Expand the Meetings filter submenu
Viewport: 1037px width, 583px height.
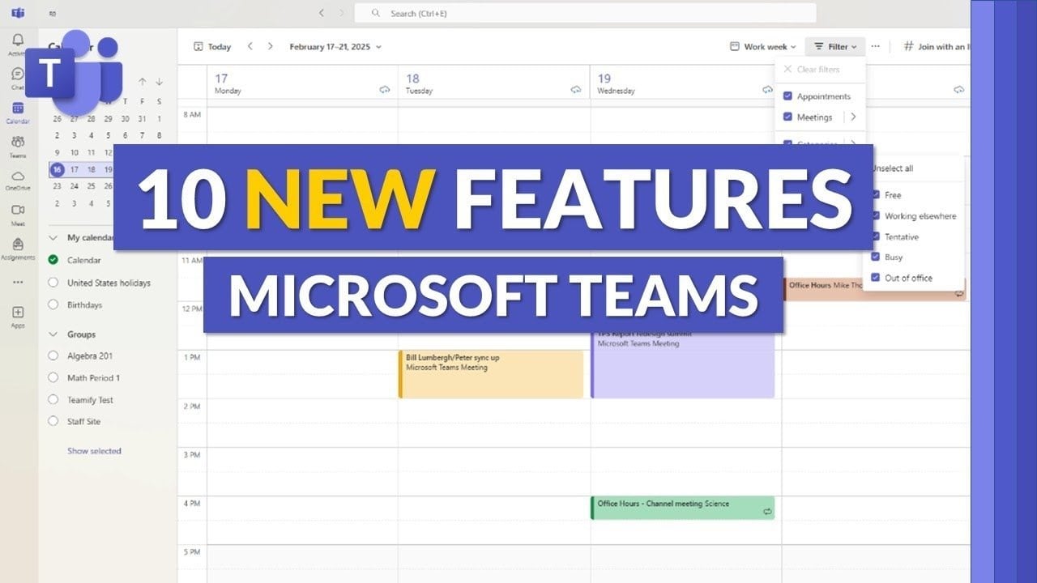point(853,117)
